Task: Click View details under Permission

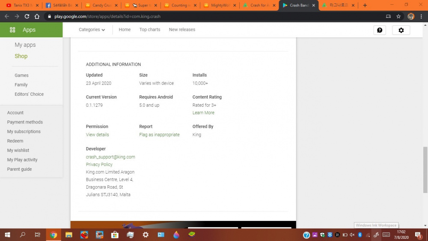Action: coord(97,135)
